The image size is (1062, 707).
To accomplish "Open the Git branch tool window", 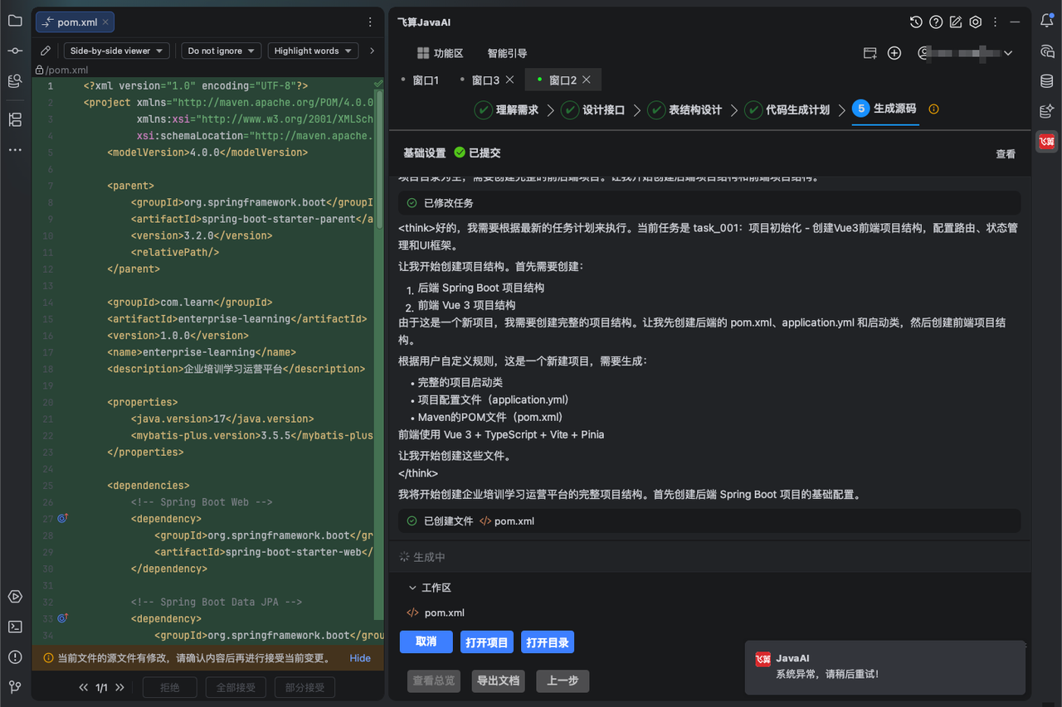I will 15,686.
